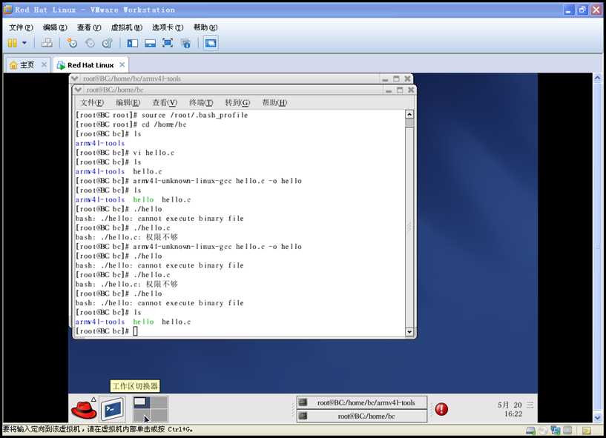Open the 终端(T) menu in terminal
Viewport: 606px width, 438px height.
(x=201, y=103)
